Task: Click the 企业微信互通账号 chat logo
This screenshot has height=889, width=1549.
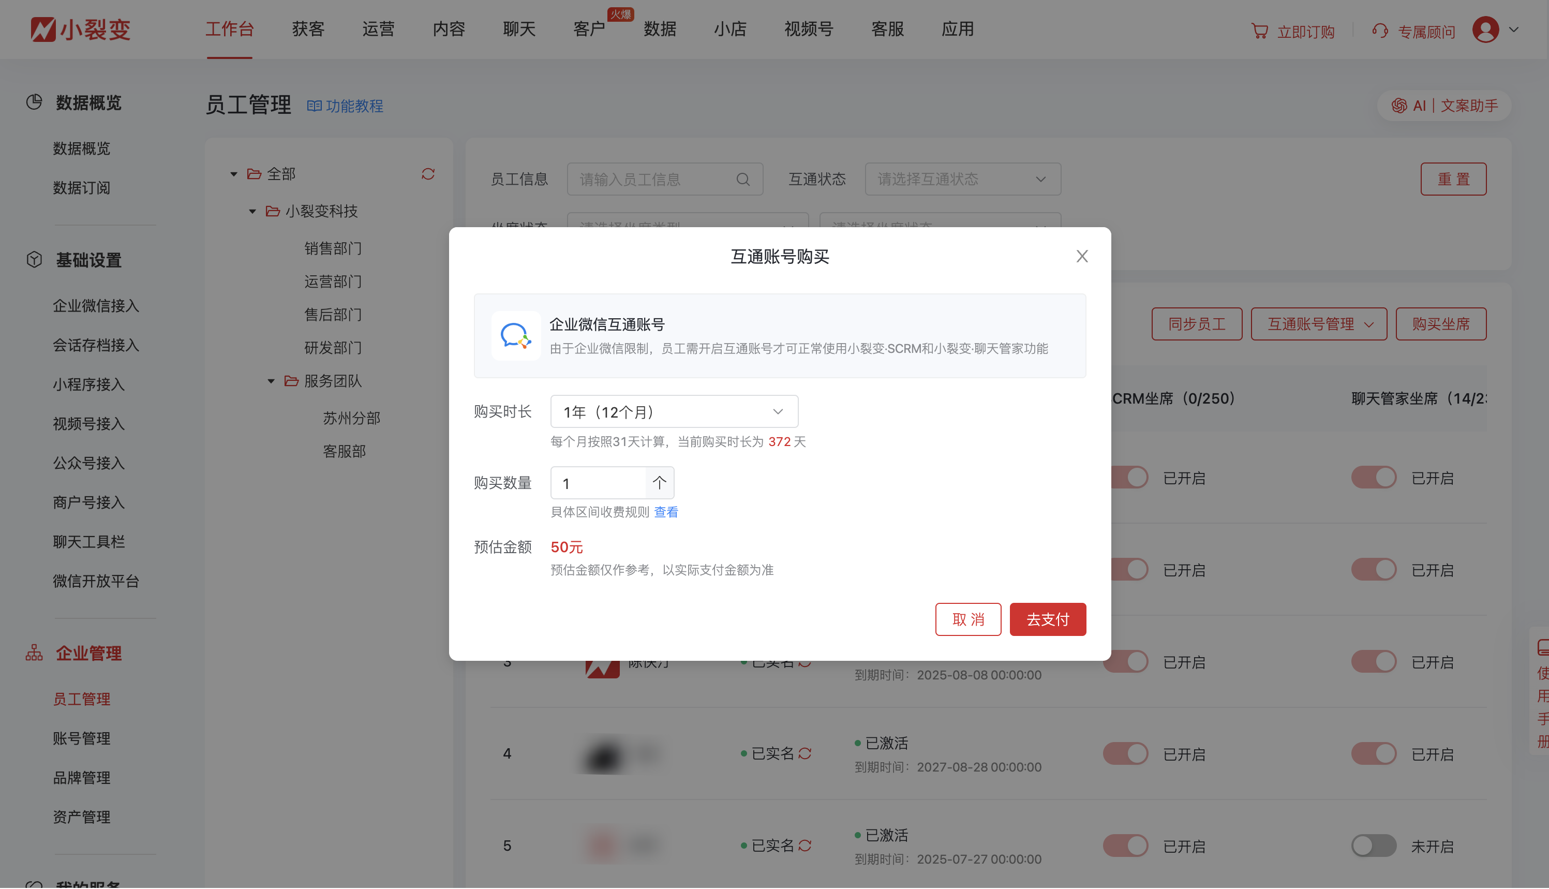Action: (516, 336)
